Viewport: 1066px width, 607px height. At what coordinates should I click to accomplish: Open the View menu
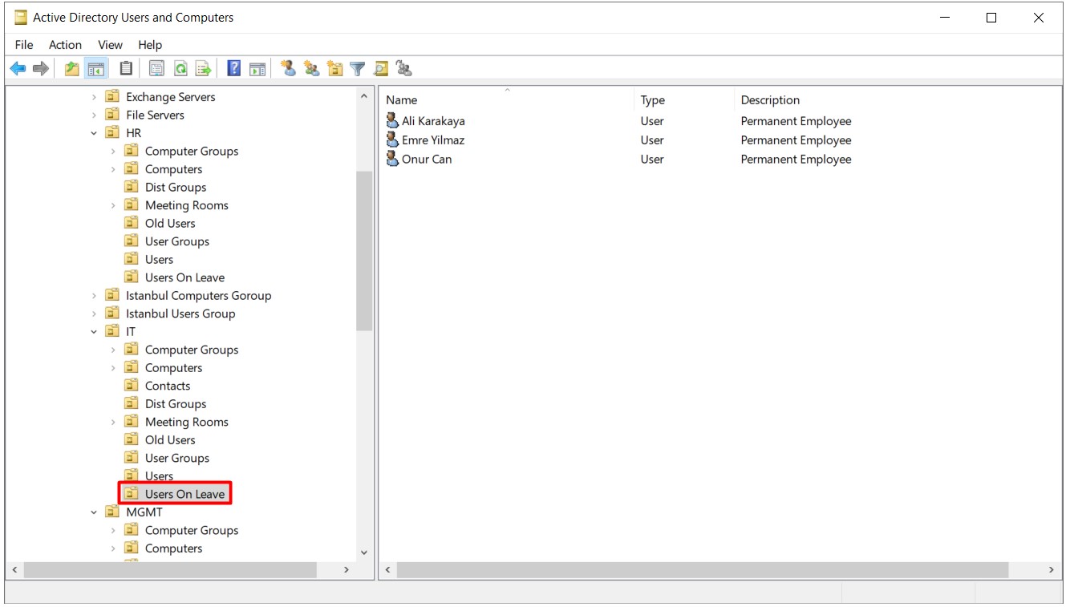click(x=110, y=45)
